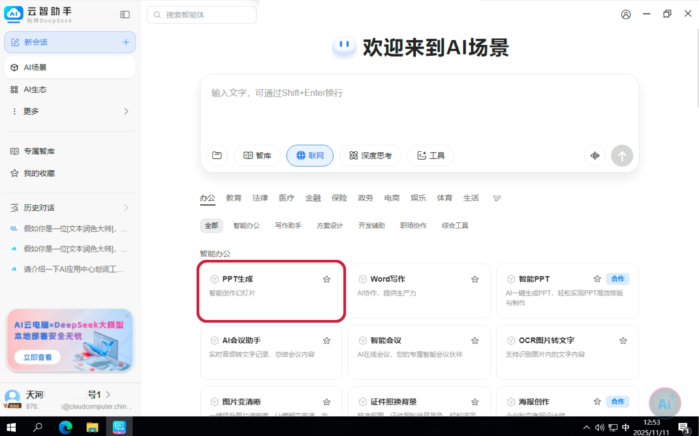Click the floating AI assistant bubble
The image size is (699, 436).
664,403
